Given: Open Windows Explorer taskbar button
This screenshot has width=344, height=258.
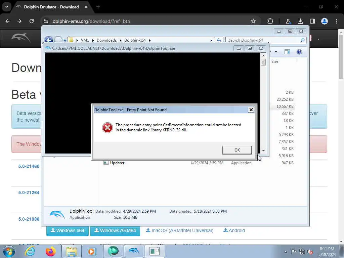Looking at the screenshot, I should click(72, 251).
